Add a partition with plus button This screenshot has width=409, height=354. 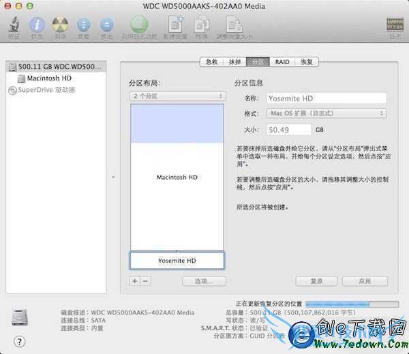(x=135, y=281)
